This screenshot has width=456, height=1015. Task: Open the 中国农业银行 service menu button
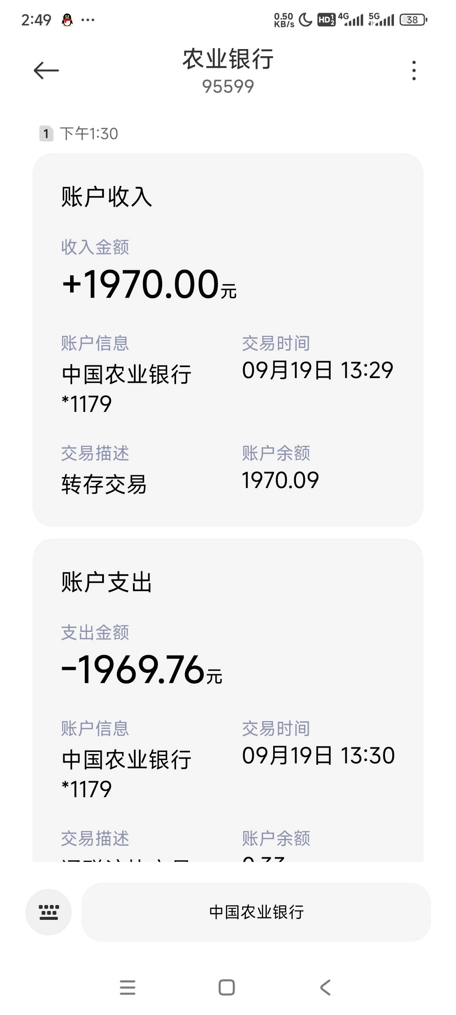point(256,912)
